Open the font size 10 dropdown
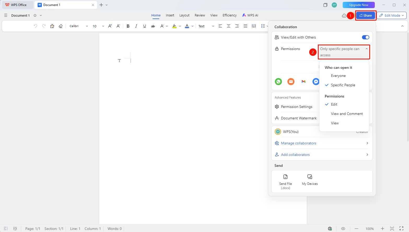This screenshot has height=232, width=409. (x=103, y=26)
